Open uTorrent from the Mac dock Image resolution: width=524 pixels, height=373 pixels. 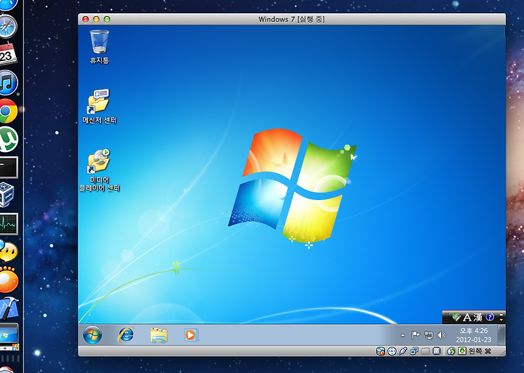pos(7,140)
